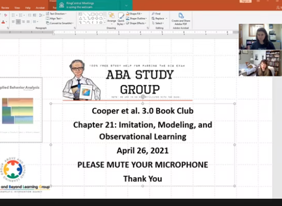
Task: Click the 'ABA STUDY GROUP' logo heading
Action: [140, 82]
